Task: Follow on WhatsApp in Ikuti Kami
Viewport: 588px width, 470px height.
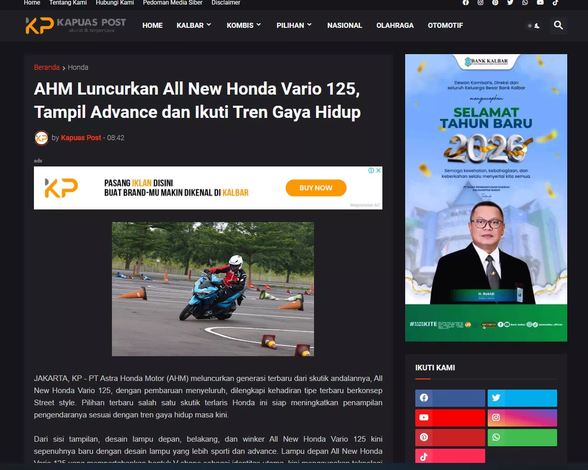Action: (522, 438)
